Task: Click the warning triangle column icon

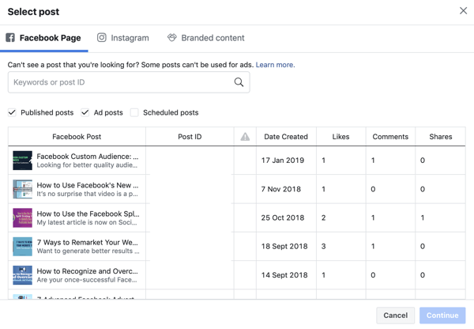Action: click(245, 137)
